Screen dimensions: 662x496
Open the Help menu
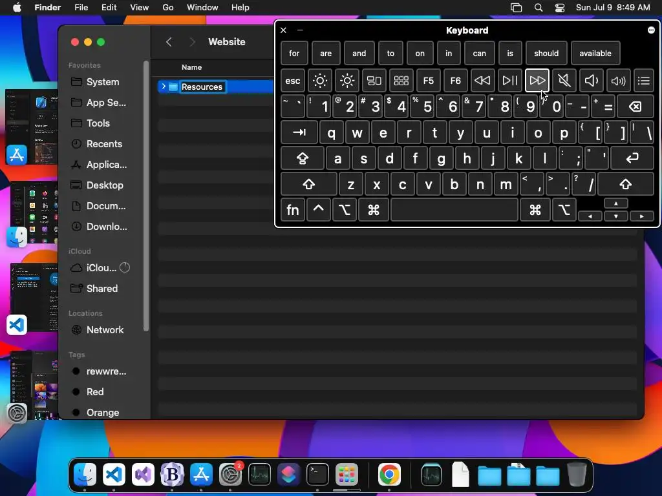click(x=240, y=7)
